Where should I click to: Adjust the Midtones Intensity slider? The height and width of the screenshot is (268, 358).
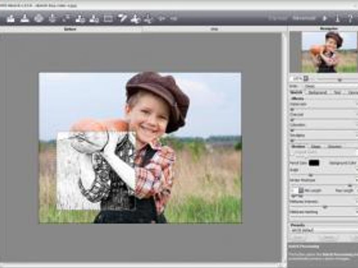pyautogui.click(x=324, y=207)
